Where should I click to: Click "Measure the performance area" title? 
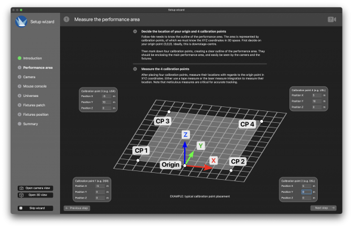click(x=107, y=19)
